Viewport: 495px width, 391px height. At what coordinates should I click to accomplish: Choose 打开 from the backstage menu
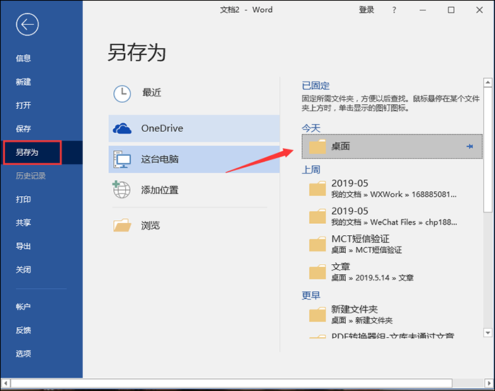[23, 106]
